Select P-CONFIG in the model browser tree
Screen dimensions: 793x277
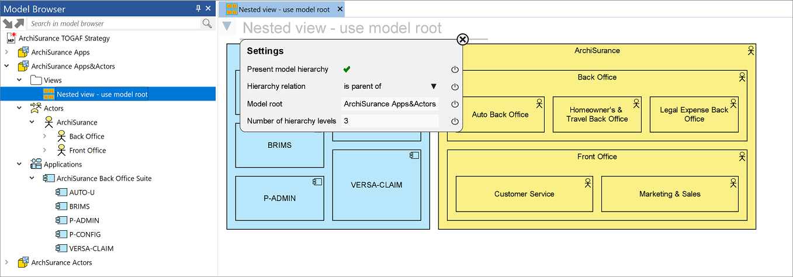85,234
